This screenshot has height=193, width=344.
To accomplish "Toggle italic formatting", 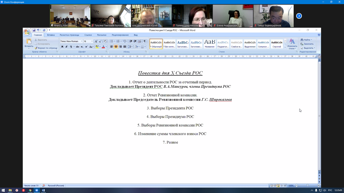I will click(x=66, y=47).
